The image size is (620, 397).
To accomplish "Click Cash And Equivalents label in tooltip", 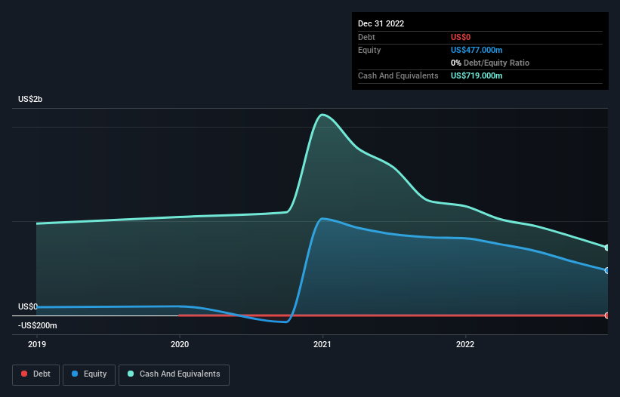I will coord(398,75).
